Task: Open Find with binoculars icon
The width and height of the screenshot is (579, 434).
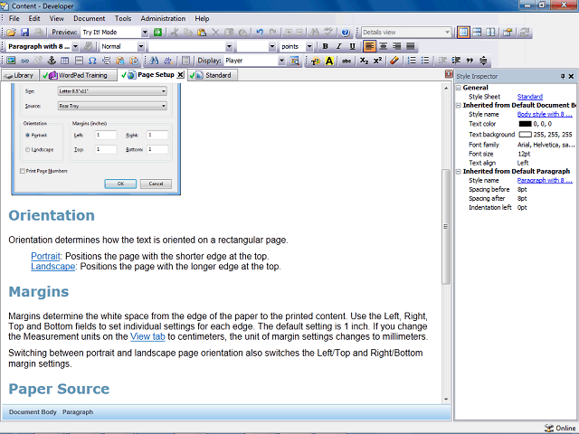Action: pos(155,61)
